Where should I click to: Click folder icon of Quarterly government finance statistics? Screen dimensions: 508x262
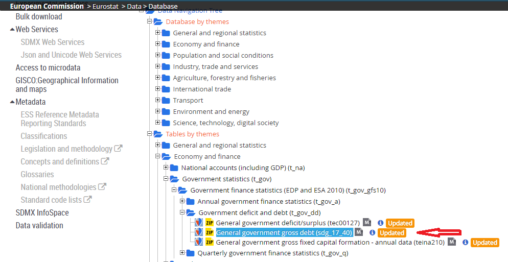click(x=191, y=253)
